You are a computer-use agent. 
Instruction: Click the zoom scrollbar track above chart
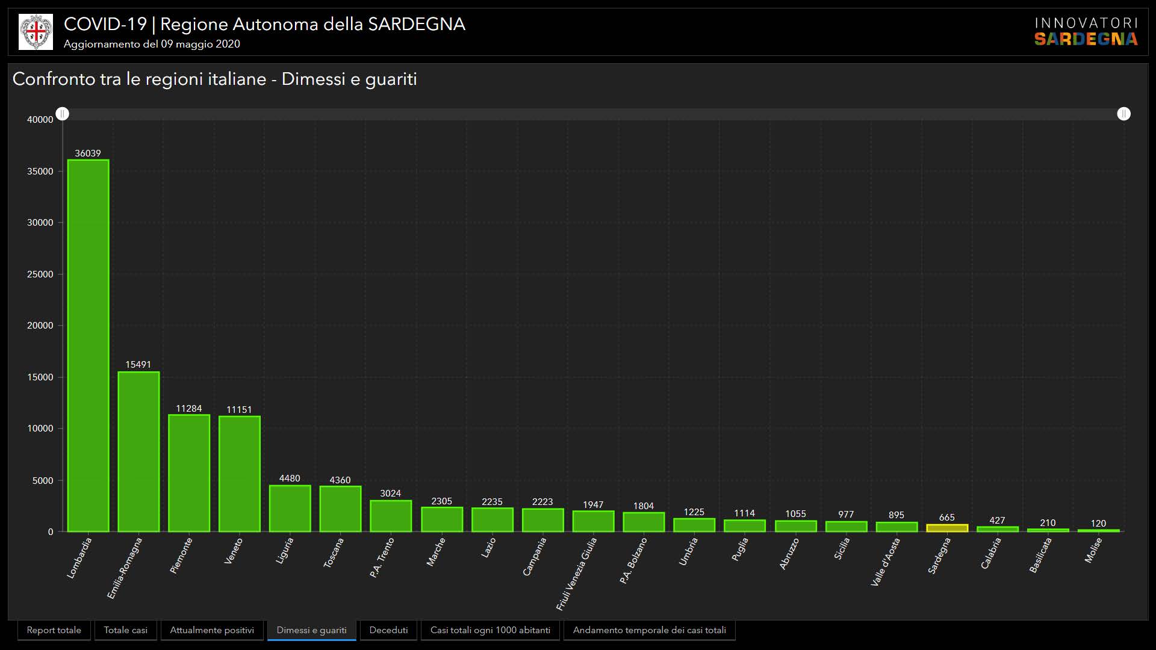593,114
